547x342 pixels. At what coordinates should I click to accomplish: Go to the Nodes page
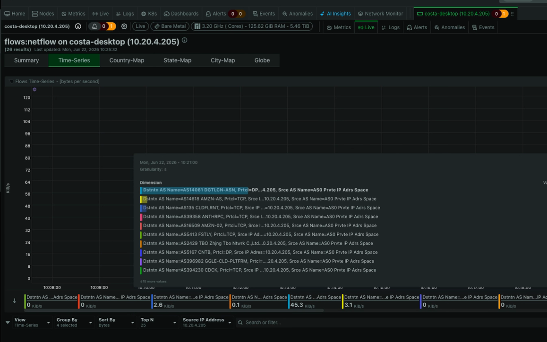point(43,14)
